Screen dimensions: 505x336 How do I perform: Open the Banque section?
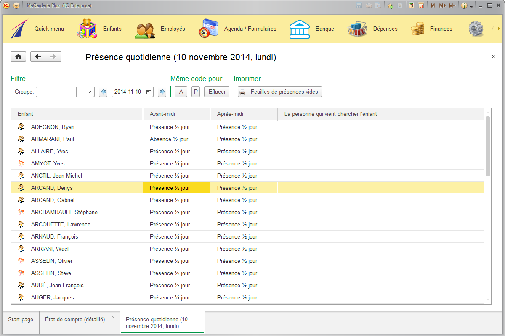pos(325,29)
